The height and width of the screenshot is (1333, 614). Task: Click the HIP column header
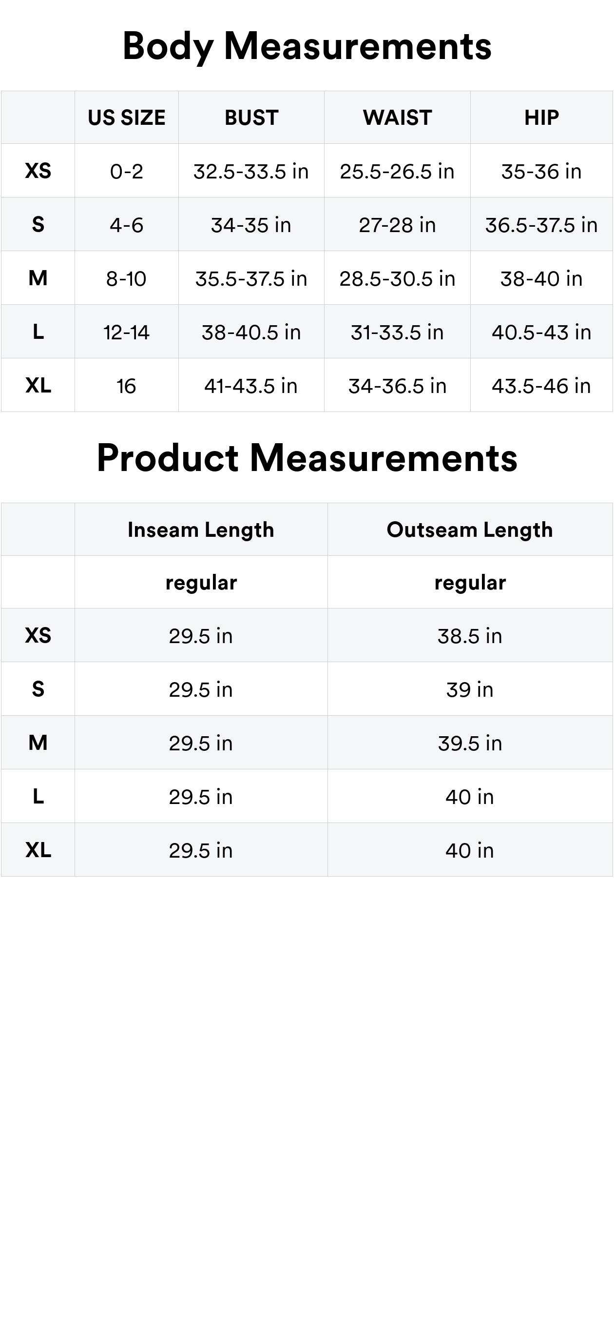click(541, 118)
